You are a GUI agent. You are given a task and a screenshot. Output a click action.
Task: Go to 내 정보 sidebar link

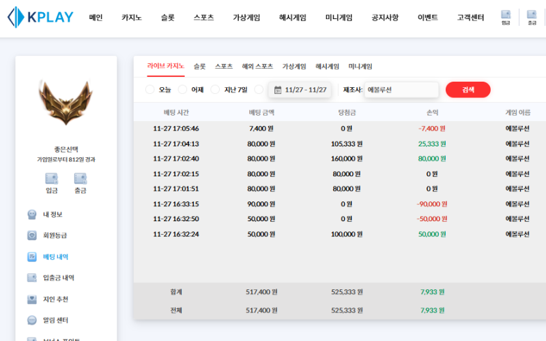pos(53,214)
